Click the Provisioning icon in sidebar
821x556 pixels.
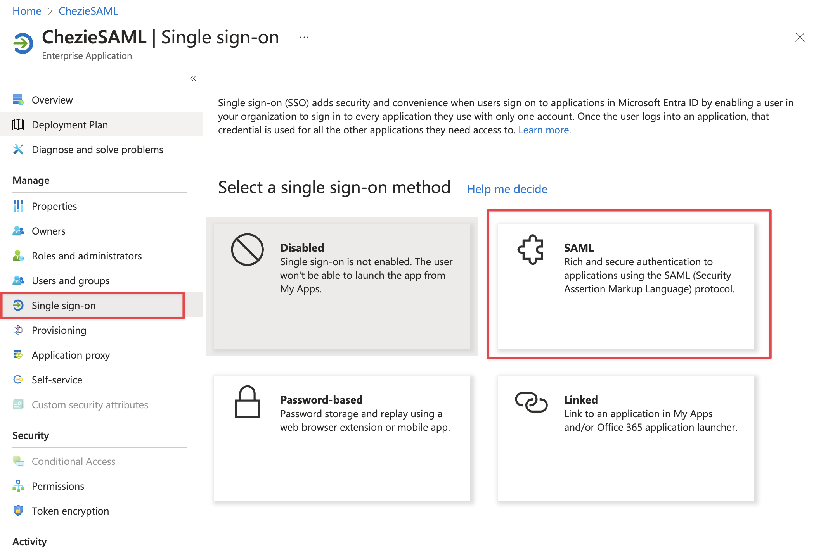pyautogui.click(x=18, y=330)
